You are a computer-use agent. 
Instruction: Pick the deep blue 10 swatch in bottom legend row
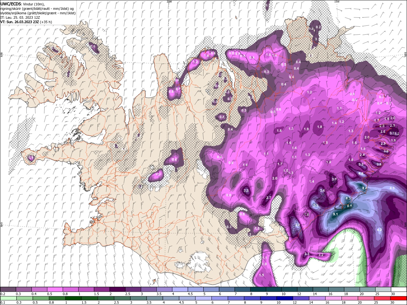pos(285,298)
